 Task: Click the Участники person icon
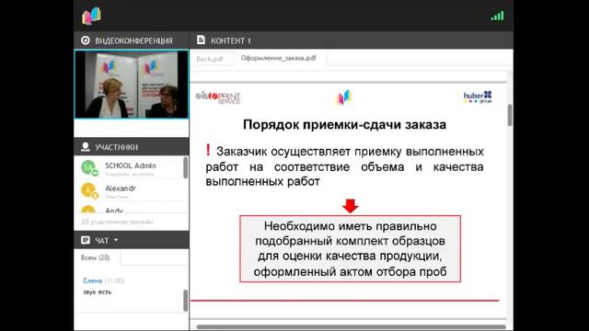click(86, 147)
